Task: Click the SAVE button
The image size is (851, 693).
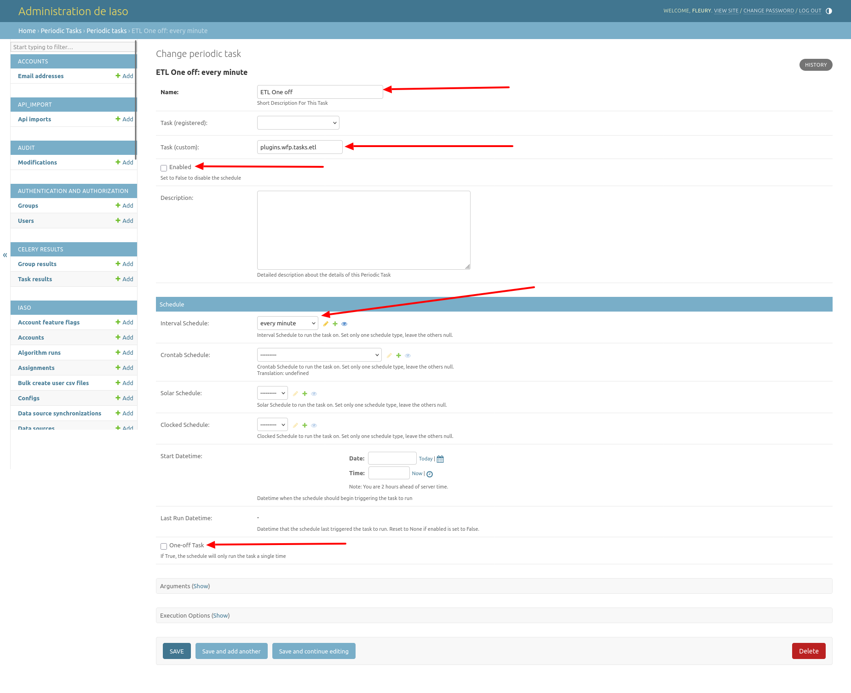Action: [177, 651]
